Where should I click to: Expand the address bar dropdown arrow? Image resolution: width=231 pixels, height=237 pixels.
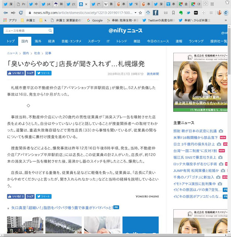point(136,13)
